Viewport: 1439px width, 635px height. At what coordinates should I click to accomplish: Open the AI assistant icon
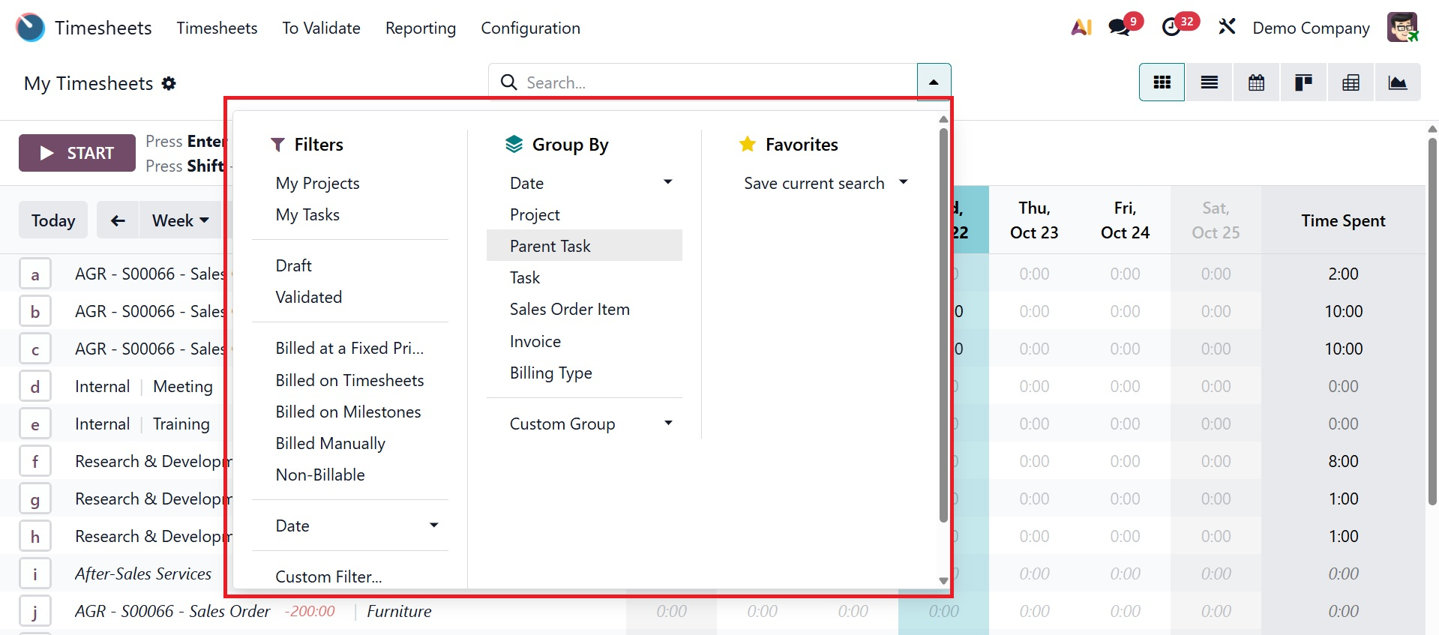[x=1081, y=28]
